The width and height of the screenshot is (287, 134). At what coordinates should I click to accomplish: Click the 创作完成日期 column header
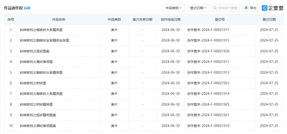pos(171,19)
